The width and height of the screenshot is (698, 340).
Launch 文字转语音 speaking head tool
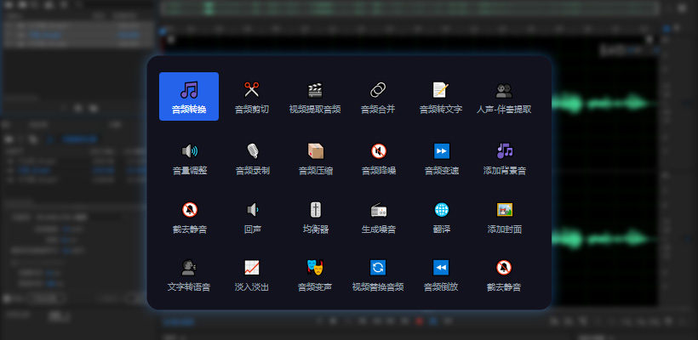point(189,275)
